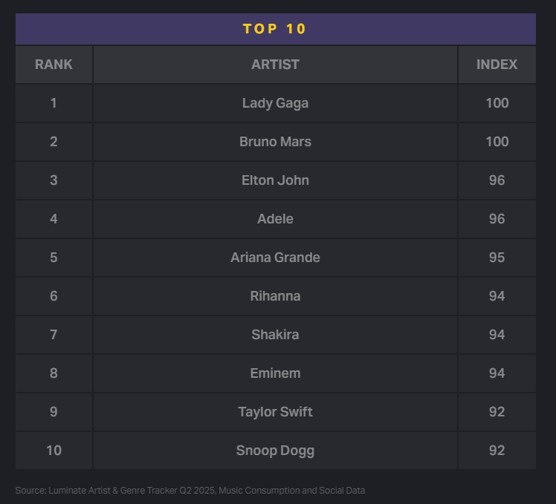Click the Taylor Swift artist name
This screenshot has height=504, width=556.
click(275, 412)
